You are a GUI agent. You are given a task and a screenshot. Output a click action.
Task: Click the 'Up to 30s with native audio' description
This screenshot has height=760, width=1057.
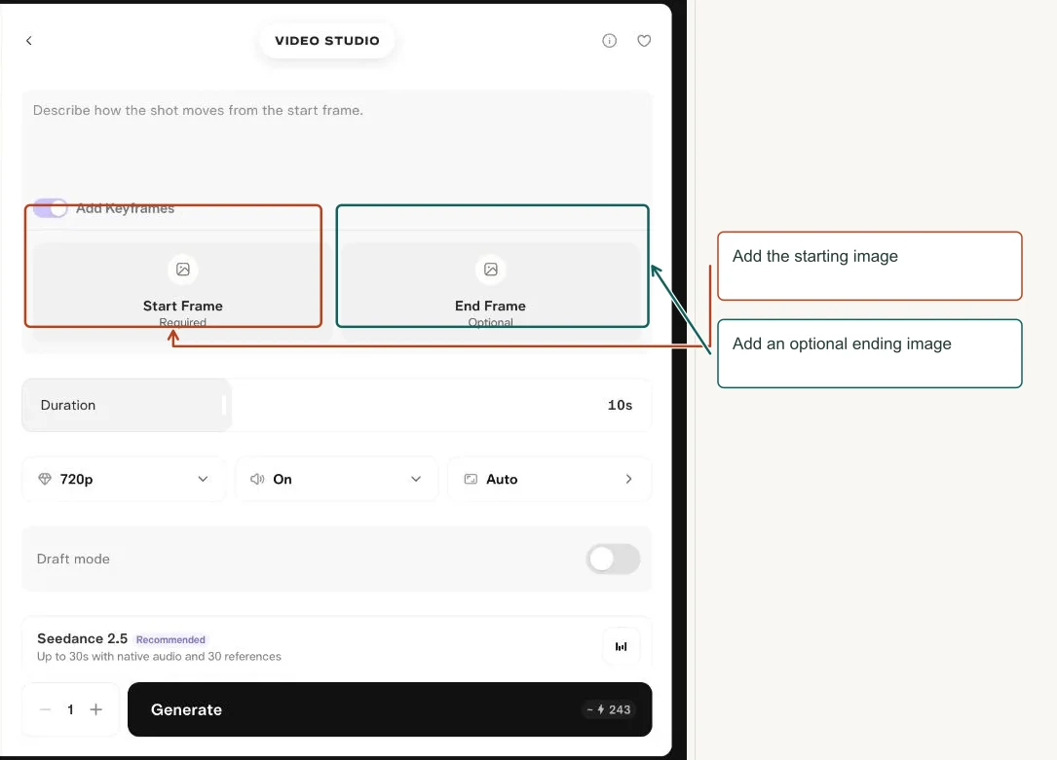(x=159, y=656)
